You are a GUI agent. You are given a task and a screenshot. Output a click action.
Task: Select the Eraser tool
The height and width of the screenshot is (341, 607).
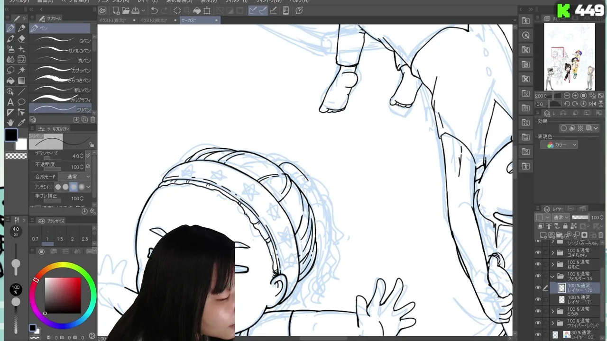(x=21, y=39)
